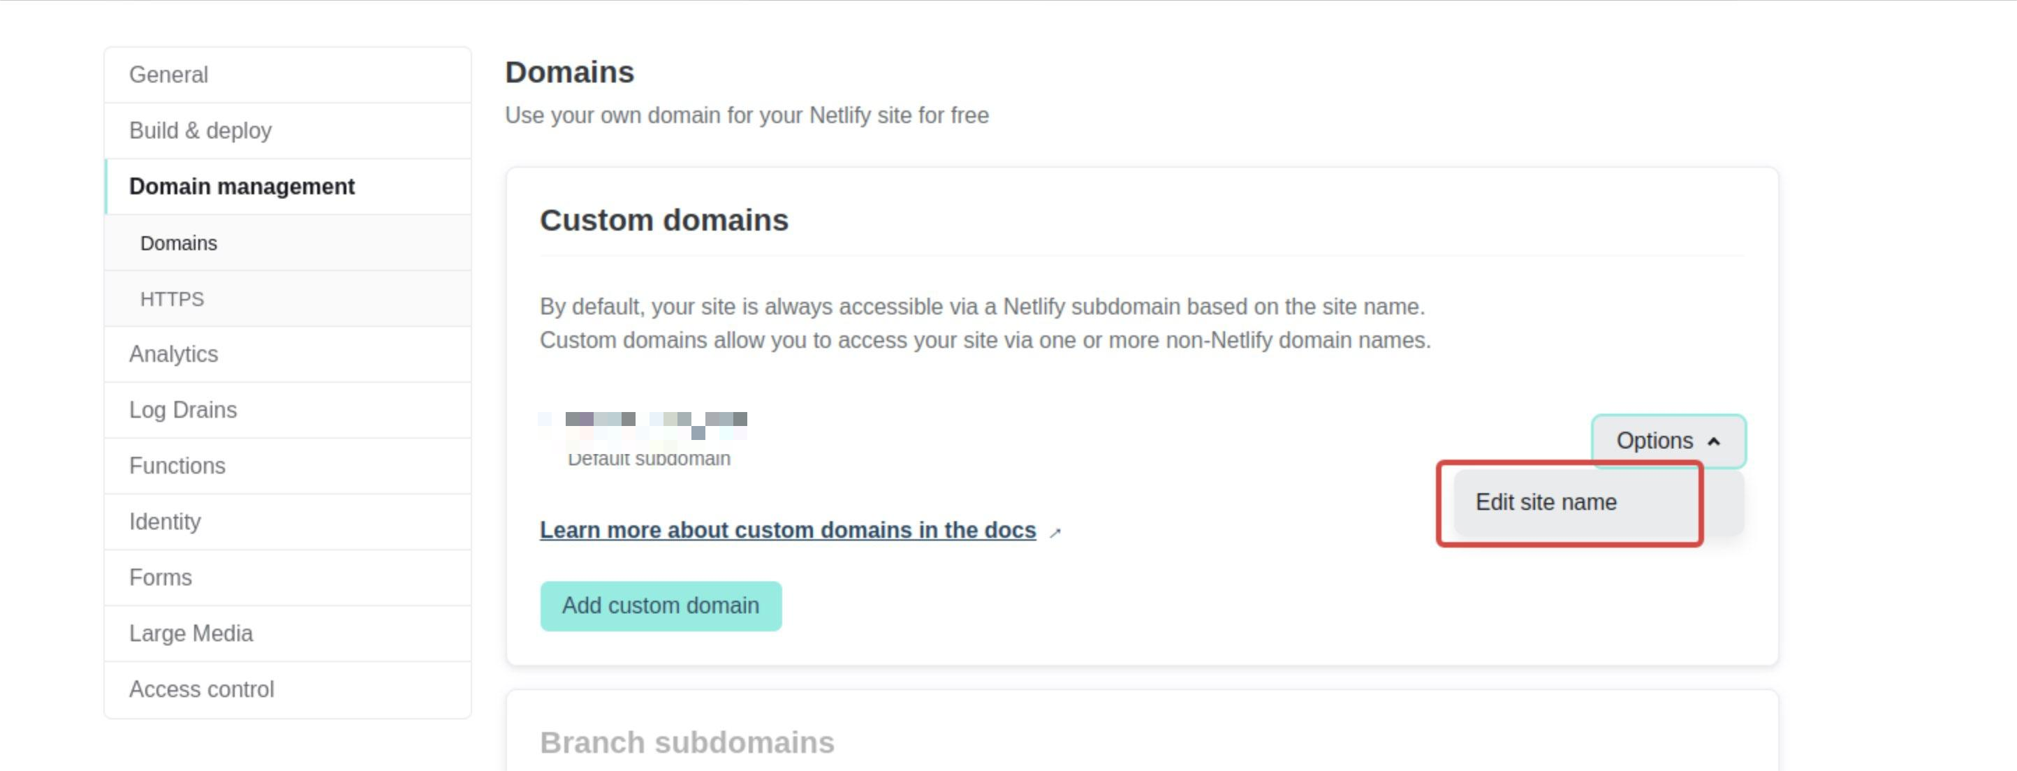Go to Access control settings

tap(201, 689)
